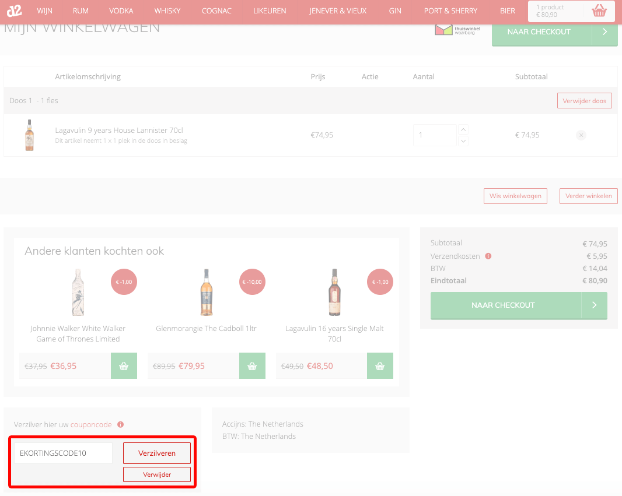Viewport: 622px width, 496px height.
Task: Click the Eindtotaal value € 80,90
Action: 595,280
